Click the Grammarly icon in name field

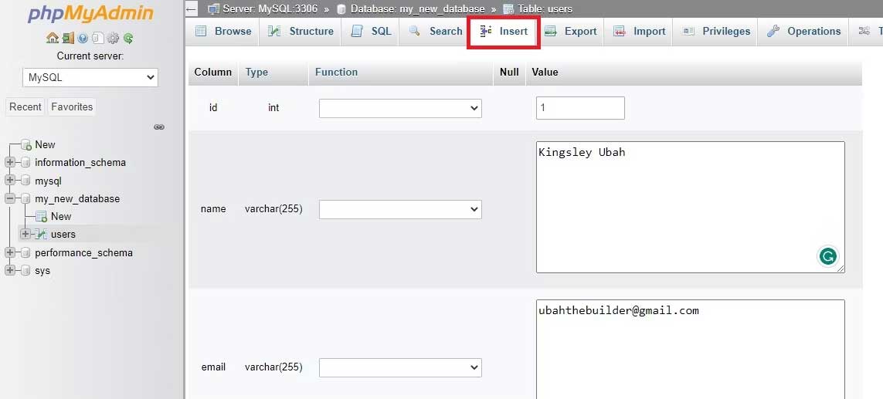pos(827,257)
